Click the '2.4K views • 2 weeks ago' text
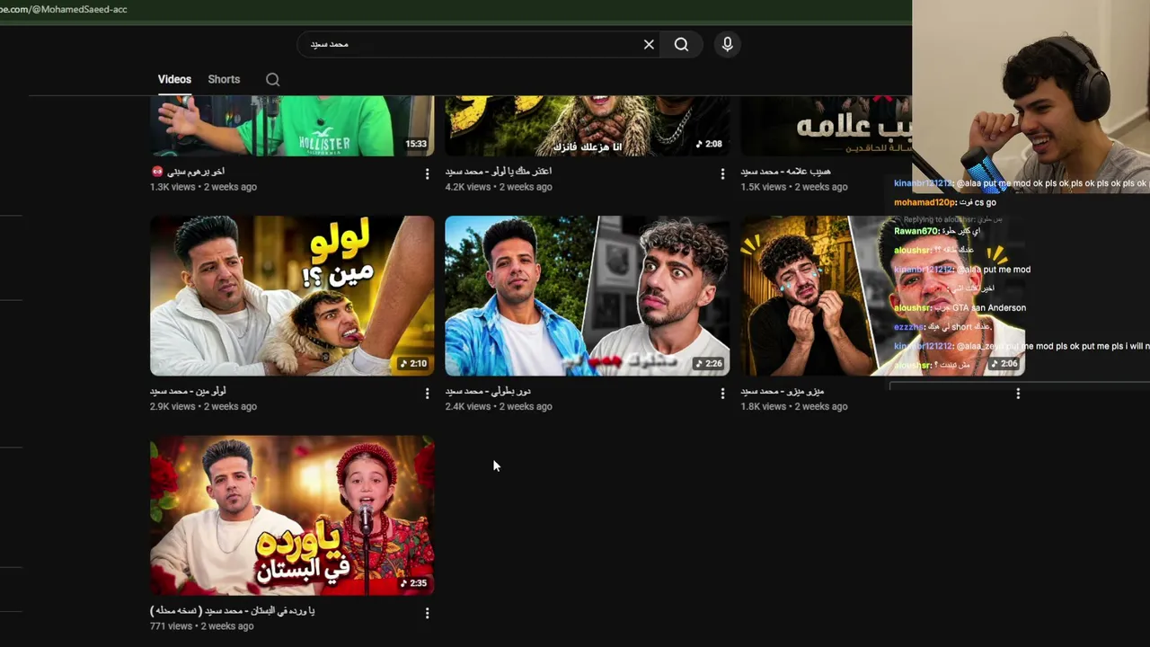The image size is (1150, 647). (x=499, y=406)
